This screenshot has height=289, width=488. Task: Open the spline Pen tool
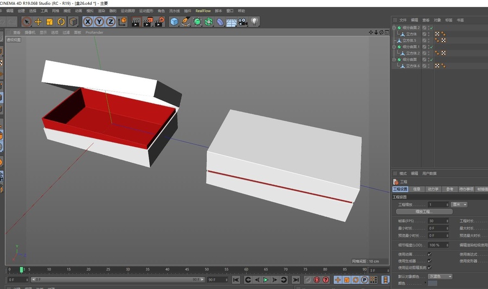coord(185,22)
